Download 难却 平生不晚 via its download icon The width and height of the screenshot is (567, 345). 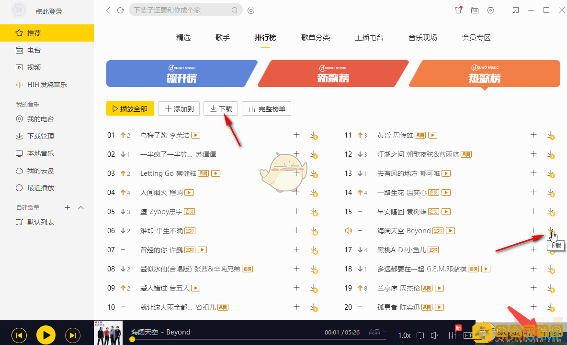click(314, 231)
